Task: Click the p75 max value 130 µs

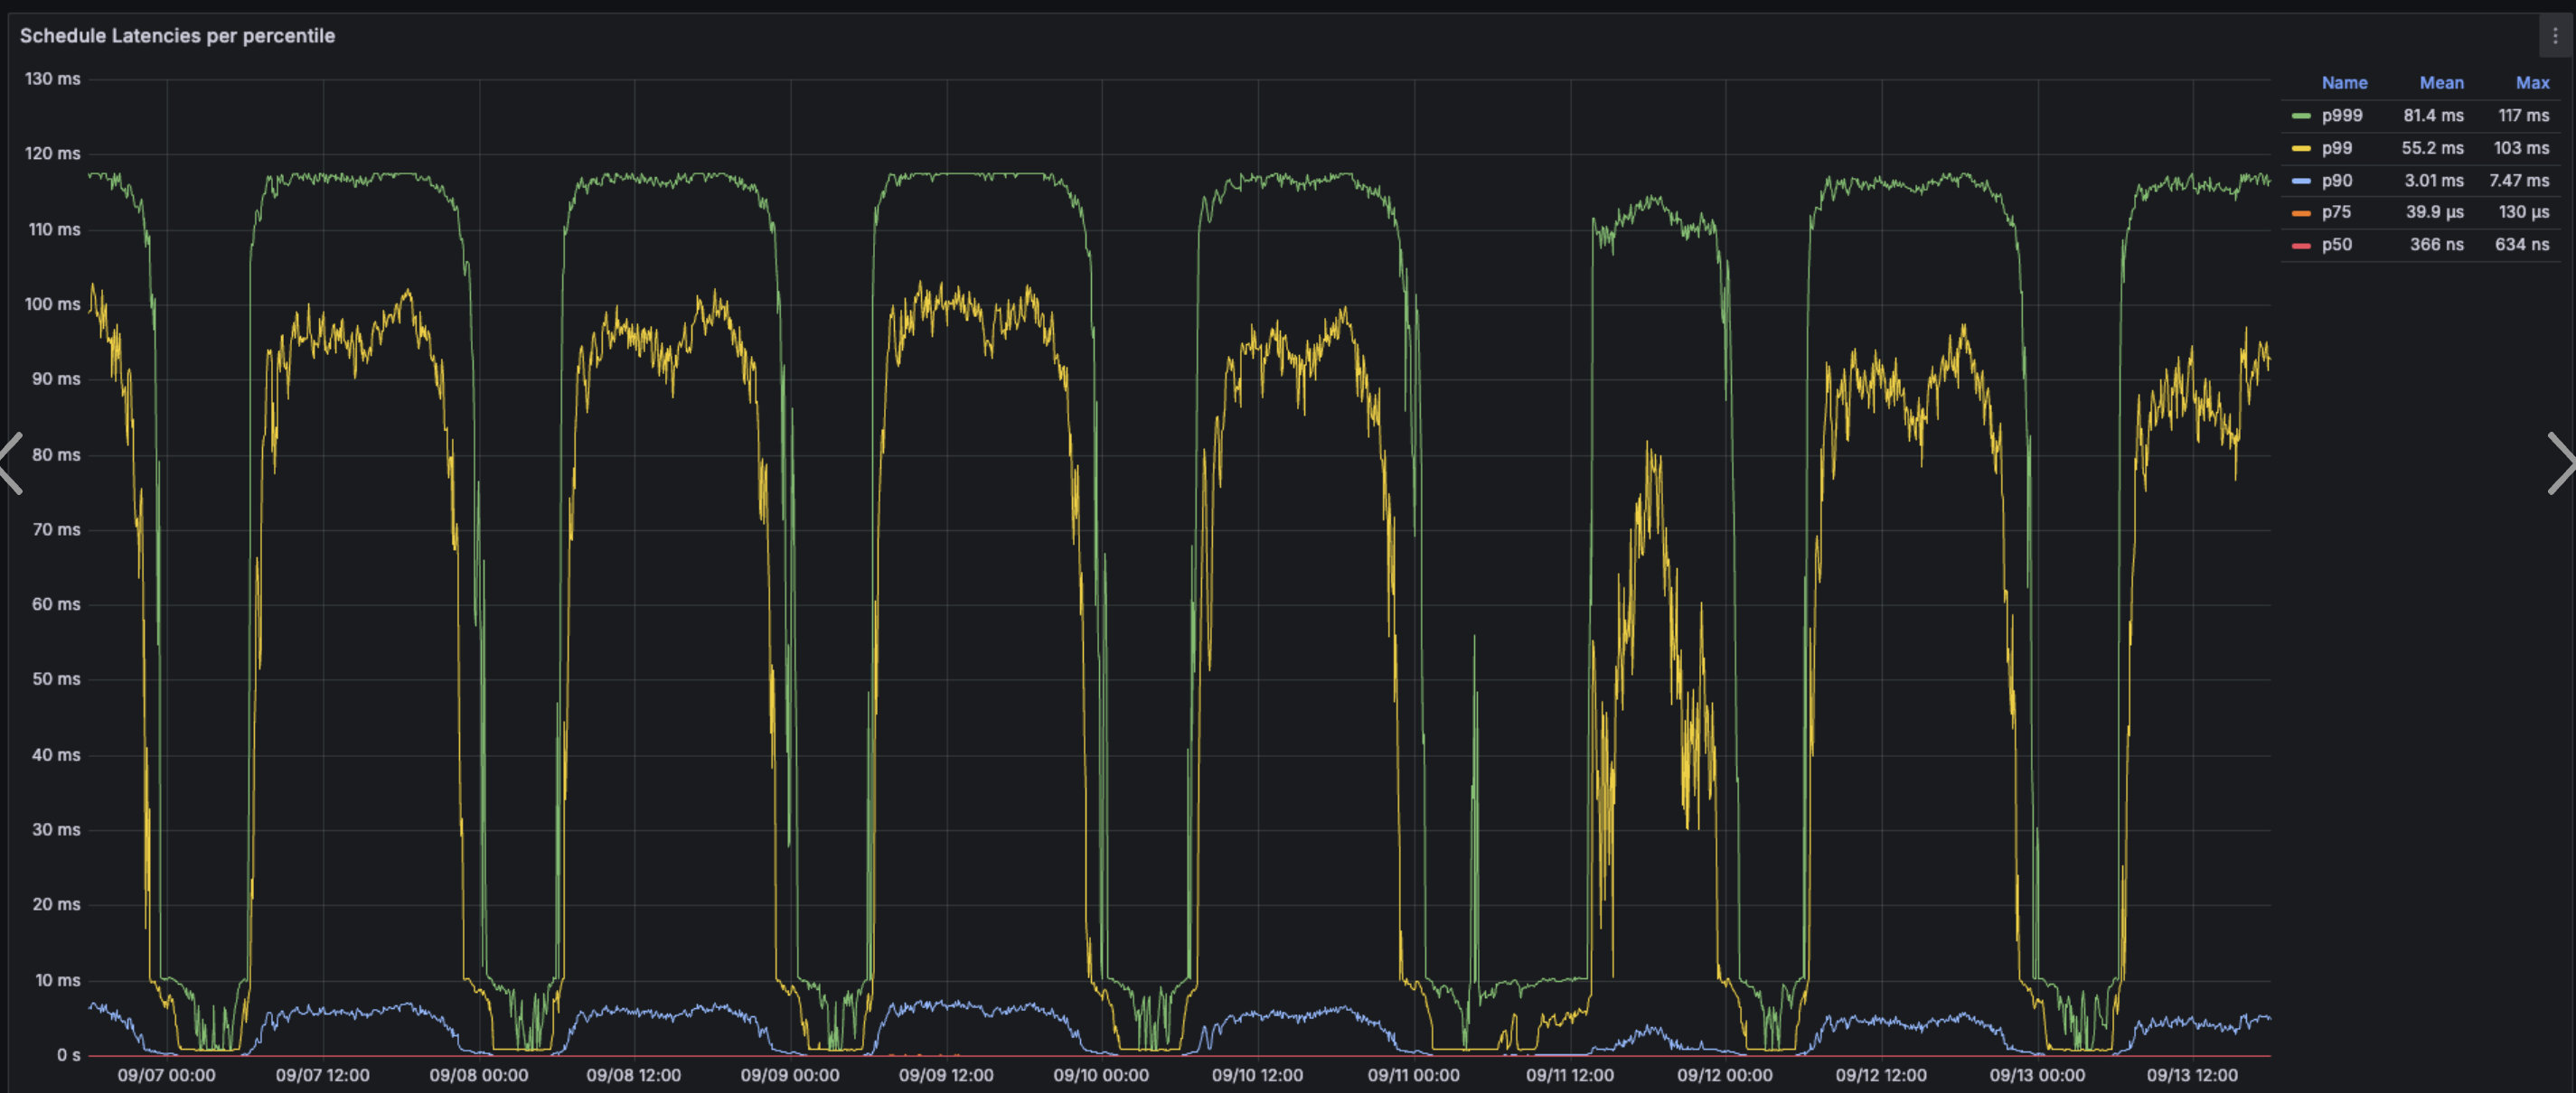Action: click(2524, 211)
